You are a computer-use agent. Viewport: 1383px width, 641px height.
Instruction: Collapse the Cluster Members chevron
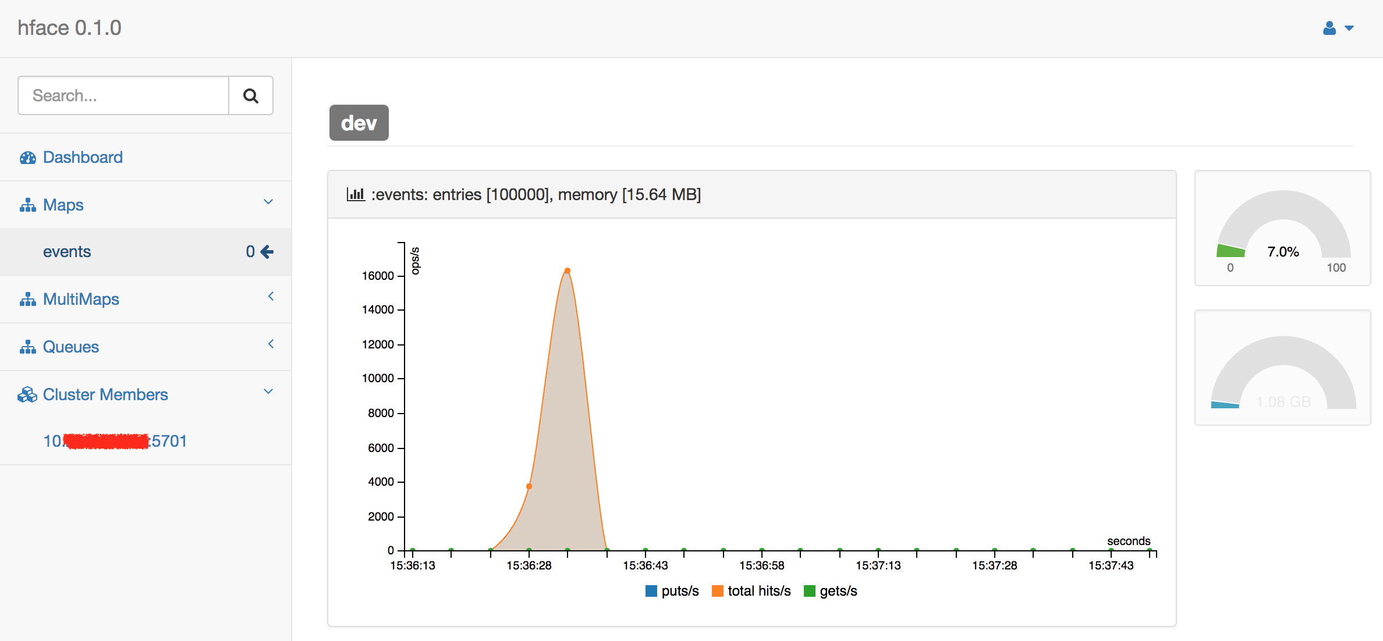click(x=268, y=391)
